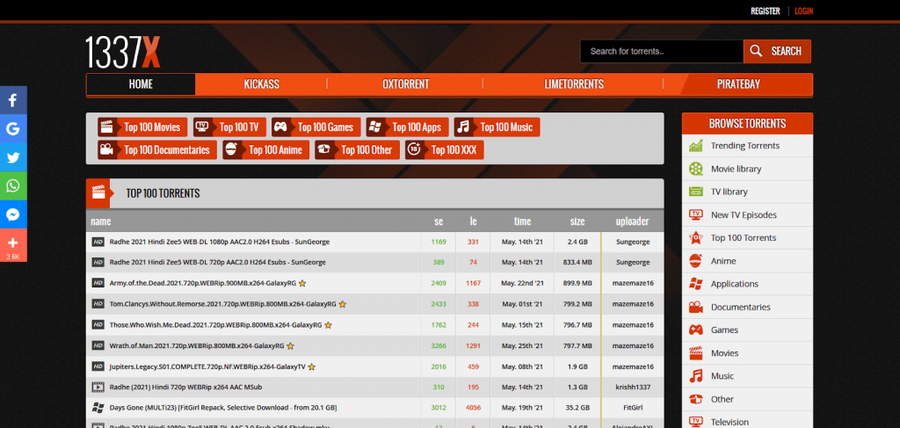Click the TV library icon

[696, 192]
